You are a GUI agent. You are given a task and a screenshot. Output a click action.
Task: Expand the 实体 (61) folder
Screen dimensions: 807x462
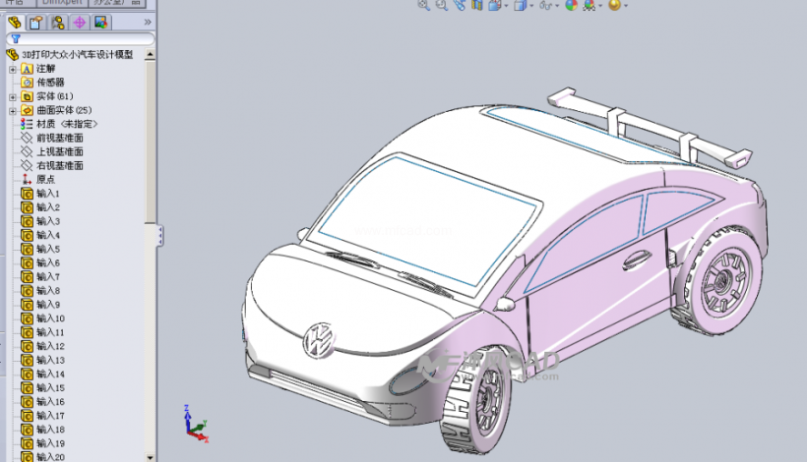click(13, 96)
